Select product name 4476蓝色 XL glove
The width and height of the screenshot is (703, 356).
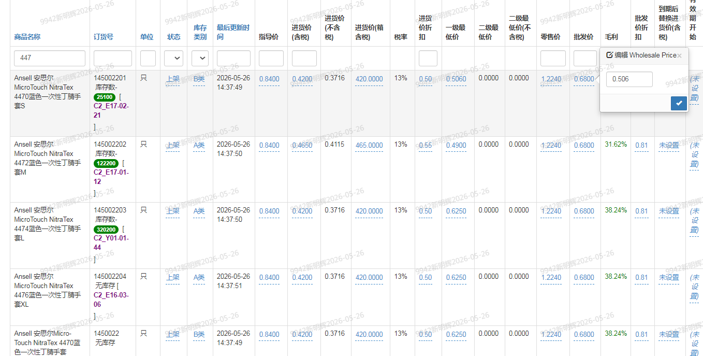coord(47,291)
